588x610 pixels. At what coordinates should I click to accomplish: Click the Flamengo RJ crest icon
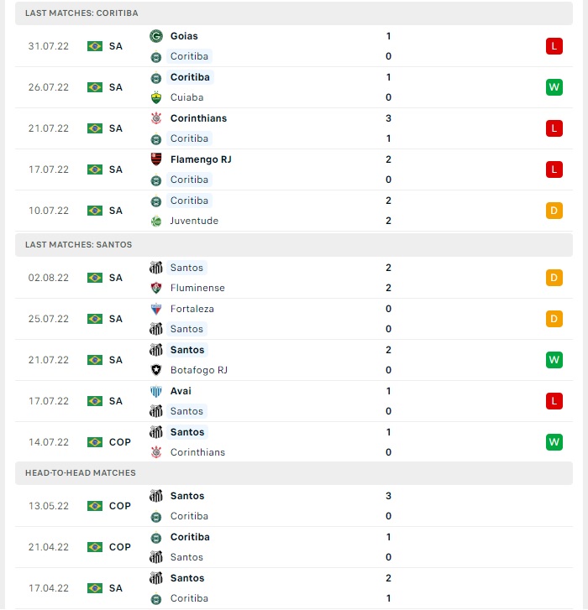click(156, 159)
